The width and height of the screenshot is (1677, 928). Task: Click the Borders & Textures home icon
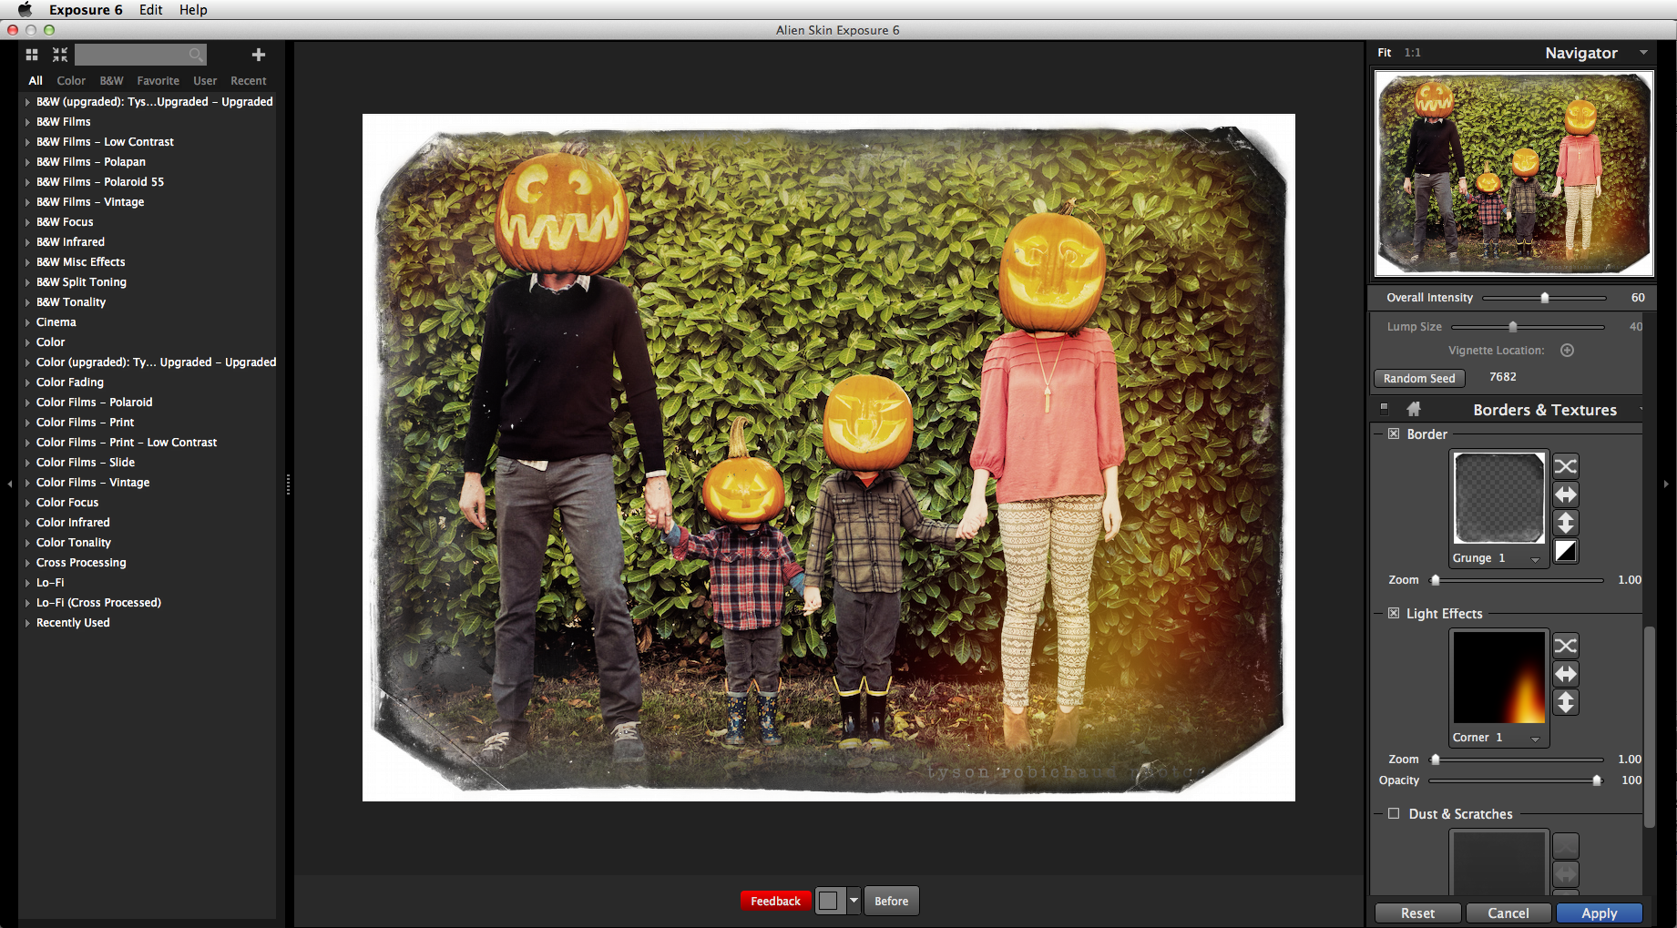[1414, 410]
